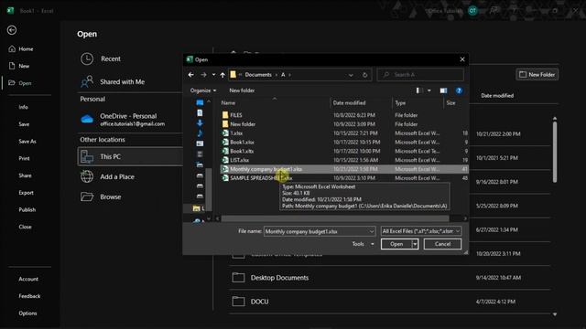Click the Excel icon beside LIST.xlsx
586x329 pixels.
tap(225, 160)
